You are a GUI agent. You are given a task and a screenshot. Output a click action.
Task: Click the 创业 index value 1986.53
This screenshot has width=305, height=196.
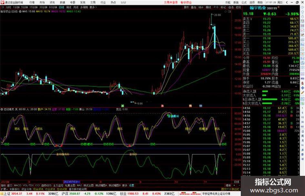click(x=133, y=194)
